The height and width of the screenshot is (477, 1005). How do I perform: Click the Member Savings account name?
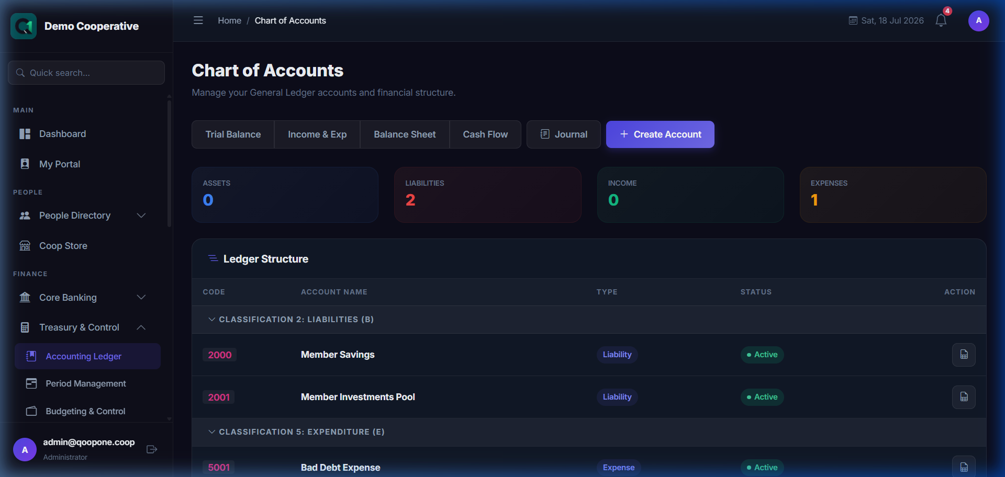point(338,355)
